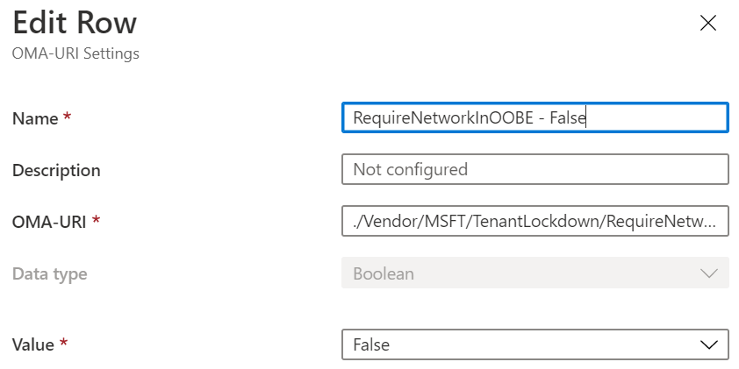
Task: Click the OMA-URI field label
Action: click(49, 222)
